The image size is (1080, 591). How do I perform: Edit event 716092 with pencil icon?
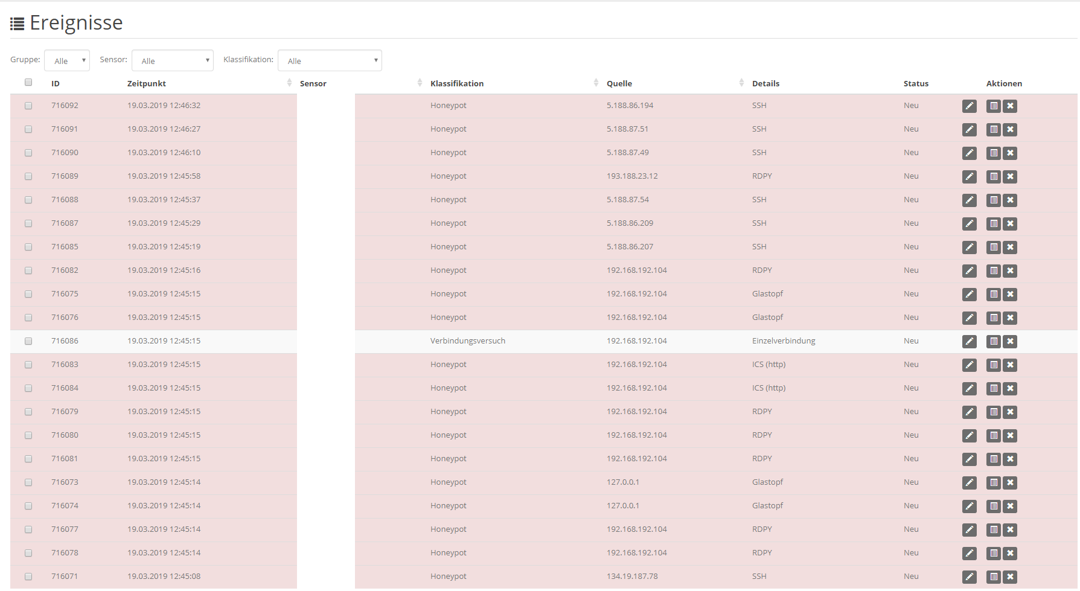[969, 106]
